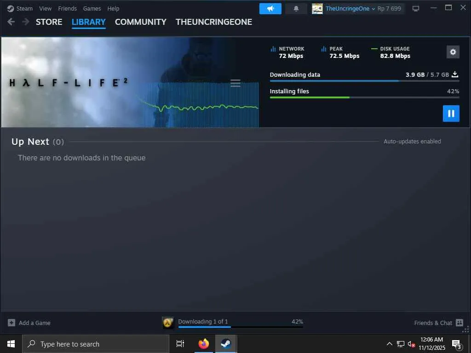This screenshot has height=353, width=471.
Task: Click the Auto-updates enabled label
Action: (x=412, y=142)
